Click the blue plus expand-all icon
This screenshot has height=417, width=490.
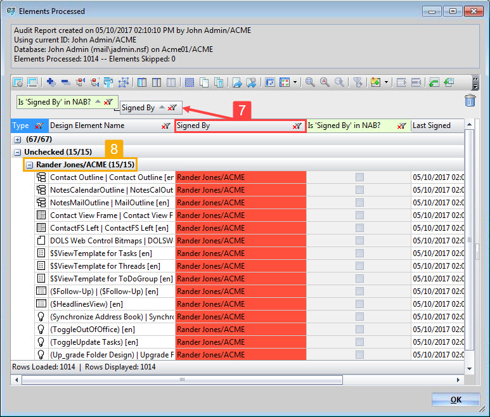[51, 82]
